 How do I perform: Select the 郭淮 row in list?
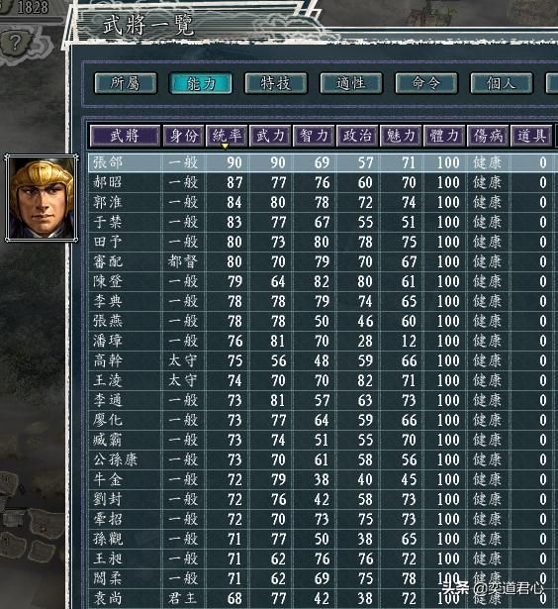click(323, 202)
